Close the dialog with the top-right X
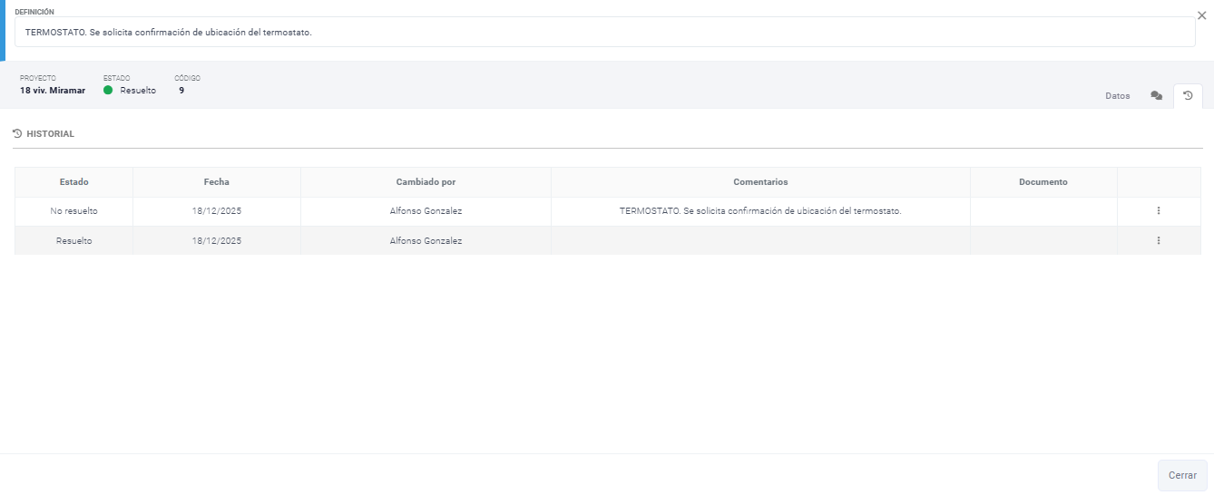This screenshot has height=495, width=1214. pos(1202,15)
